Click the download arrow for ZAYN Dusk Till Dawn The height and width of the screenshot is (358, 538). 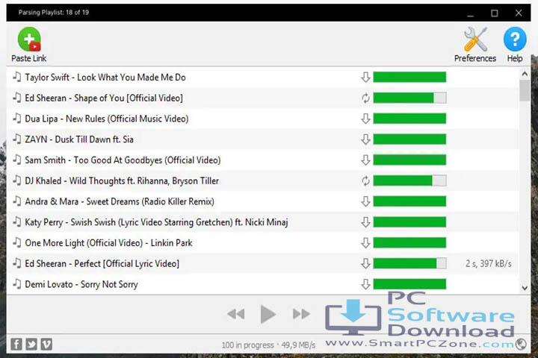pyautogui.click(x=365, y=139)
